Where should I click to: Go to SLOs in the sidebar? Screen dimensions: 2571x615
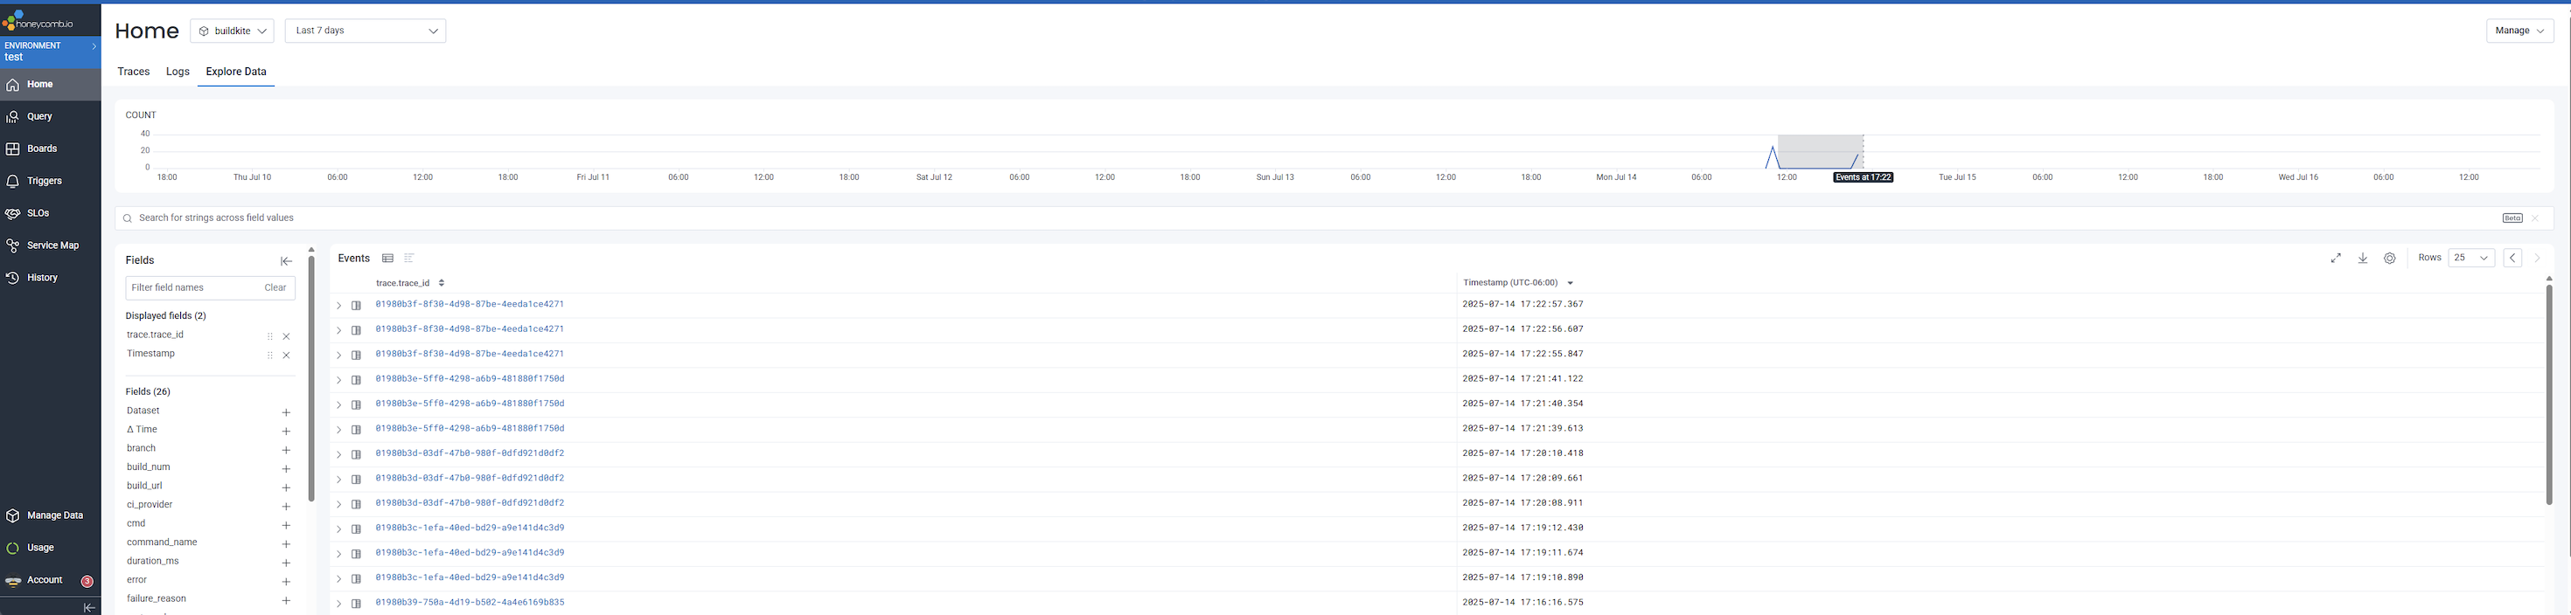(x=38, y=213)
